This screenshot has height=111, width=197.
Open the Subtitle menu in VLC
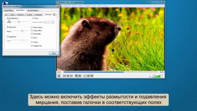click(87, 6)
